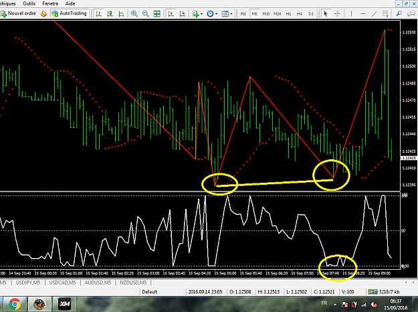Draw a horizontal line tool

pos(362,13)
